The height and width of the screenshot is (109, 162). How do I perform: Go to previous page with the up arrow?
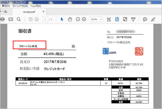(x=31, y=19)
